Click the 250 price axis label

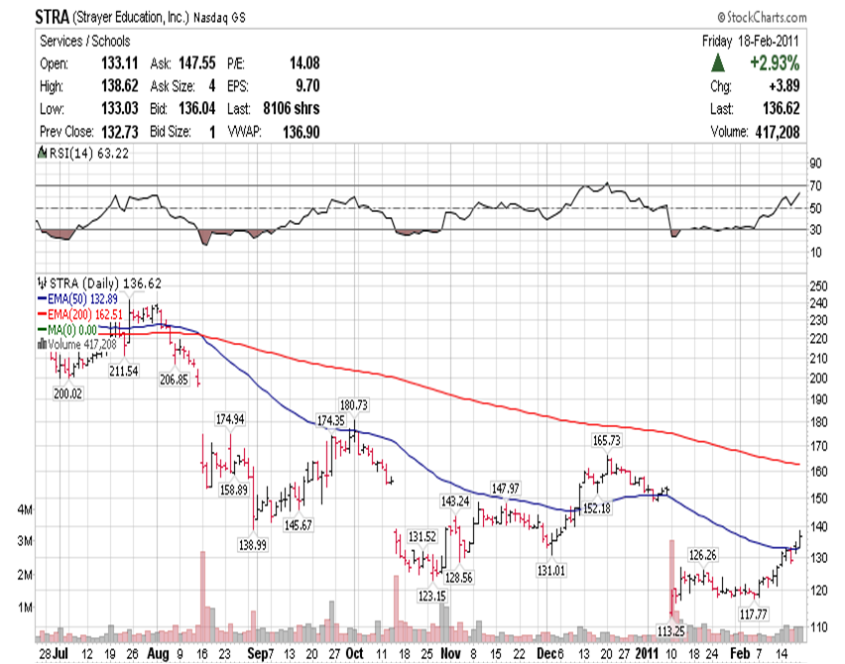818,286
